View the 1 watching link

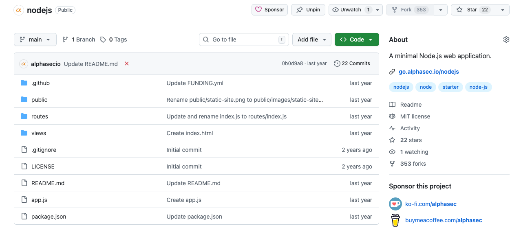tap(408, 152)
